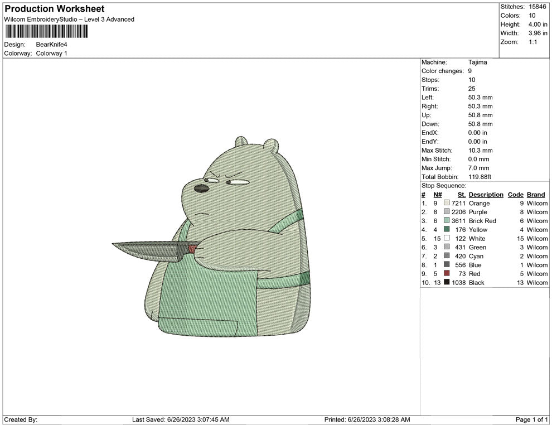552x425 pixels.
Task: Click the 'Stop Sequence:' heading
Action: (x=444, y=186)
